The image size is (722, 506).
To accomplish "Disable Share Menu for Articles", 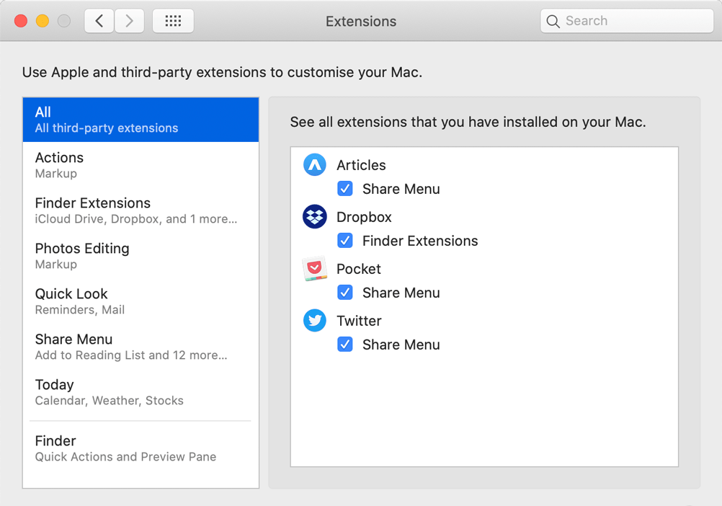I will click(345, 188).
